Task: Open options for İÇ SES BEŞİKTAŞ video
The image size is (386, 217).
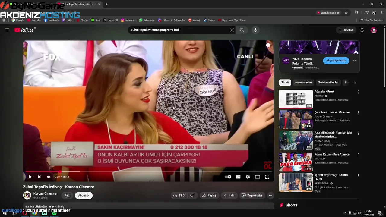Action: (x=358, y=175)
